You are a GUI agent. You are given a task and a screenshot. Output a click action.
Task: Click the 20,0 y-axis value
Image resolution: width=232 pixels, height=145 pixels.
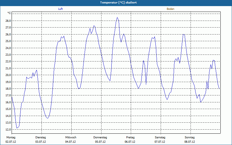click(8, 75)
